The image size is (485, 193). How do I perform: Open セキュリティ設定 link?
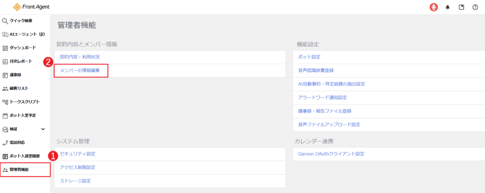(x=78, y=154)
